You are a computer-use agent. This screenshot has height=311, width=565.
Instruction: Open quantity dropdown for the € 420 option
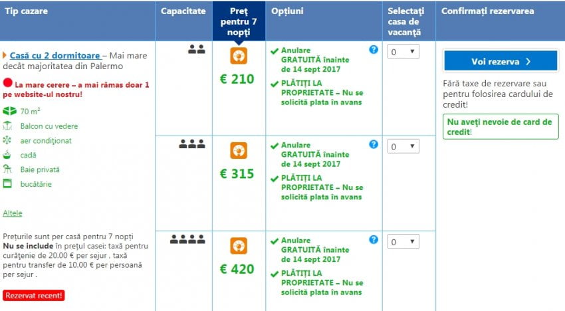403,242
